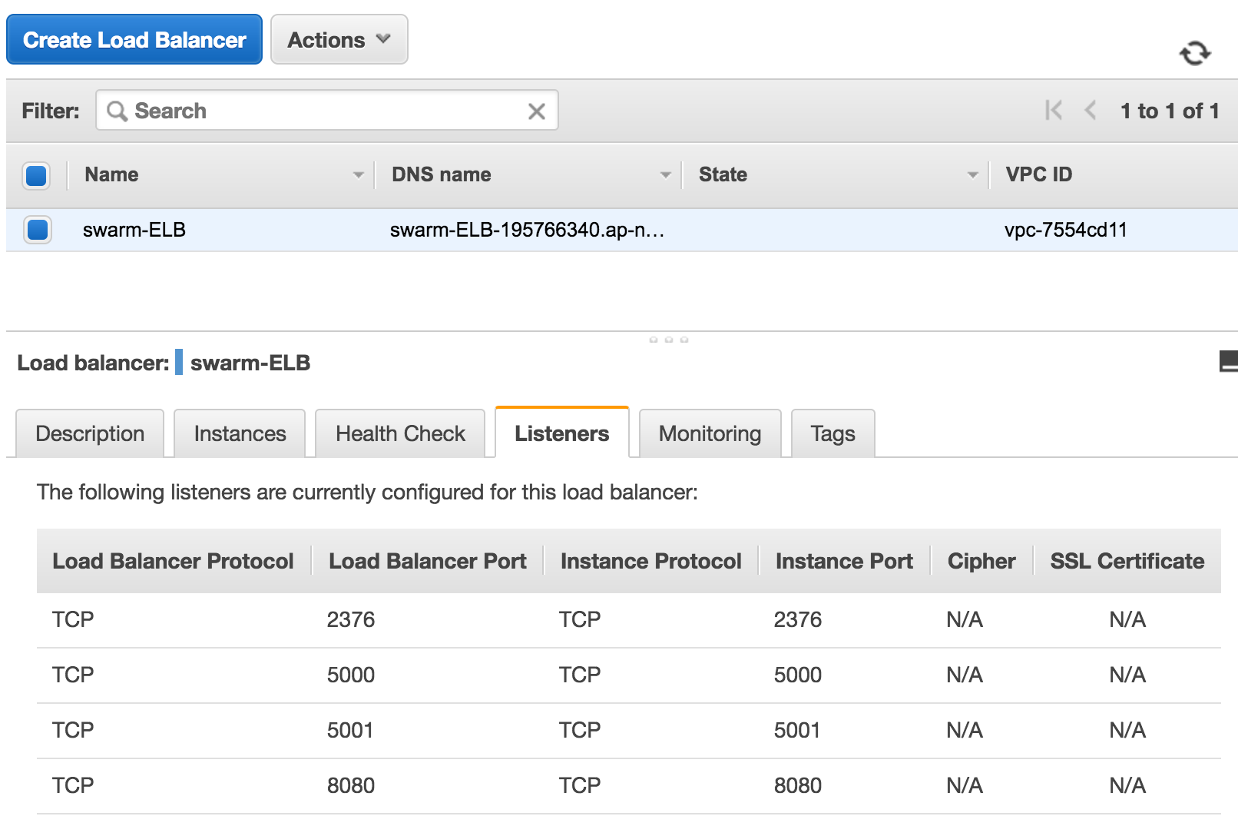
Task: Click instance port 5000 cell
Action: [798, 675]
